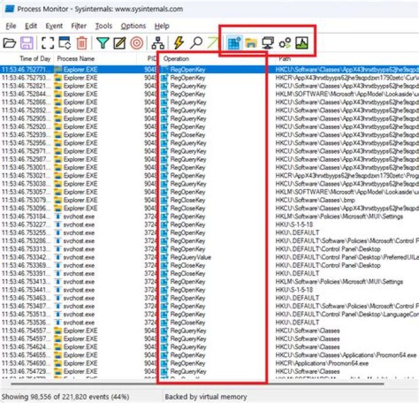The width and height of the screenshot is (419, 403).
Task: Select the RegCloseKey row at 11:53:46.752939
Action: (x=210, y=134)
